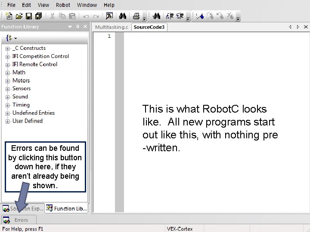Expand the IFI Remote Control node
Image resolution: width=310 pixels, height=232 pixels.
[7, 65]
